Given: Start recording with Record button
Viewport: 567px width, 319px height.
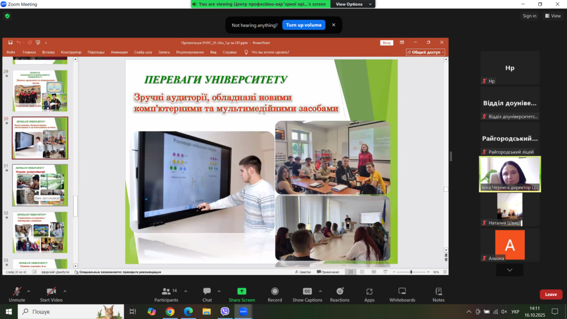Looking at the screenshot, I should click(275, 294).
